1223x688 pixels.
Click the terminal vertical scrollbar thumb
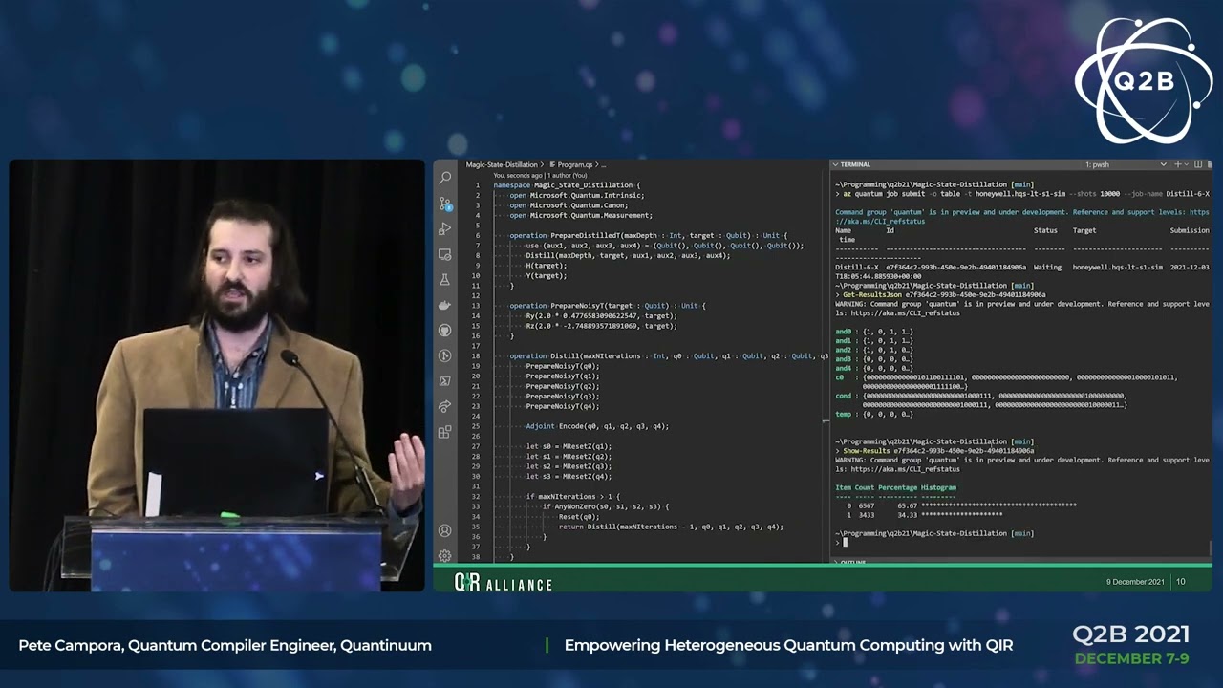pos(1211,548)
